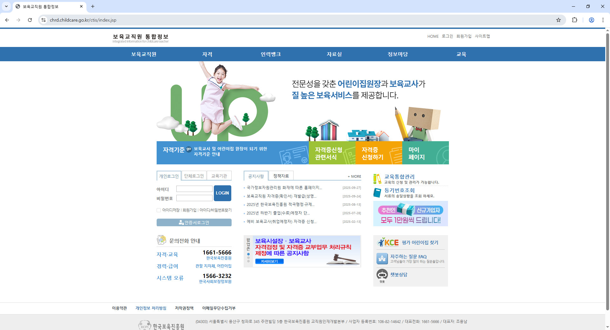This screenshot has width=610, height=330.
Task: Switch to the 교육기관 login tab
Action: pyautogui.click(x=219, y=176)
